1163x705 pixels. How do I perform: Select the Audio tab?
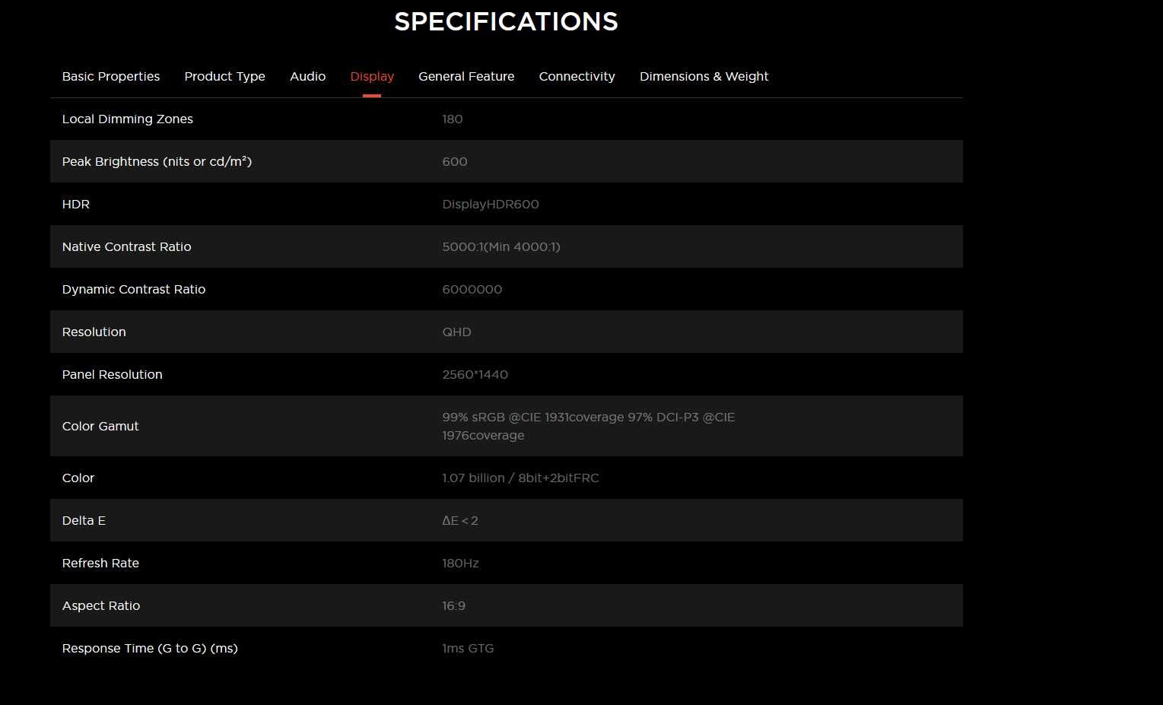click(307, 76)
